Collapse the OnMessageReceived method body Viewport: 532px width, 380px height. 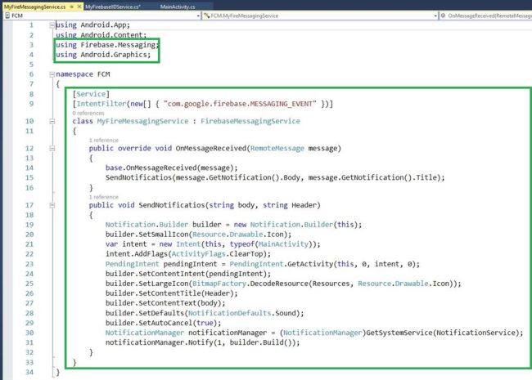click(x=52, y=149)
